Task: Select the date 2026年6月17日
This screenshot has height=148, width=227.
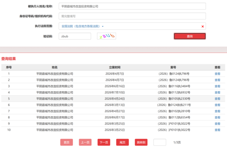Action: [x=115, y=117]
